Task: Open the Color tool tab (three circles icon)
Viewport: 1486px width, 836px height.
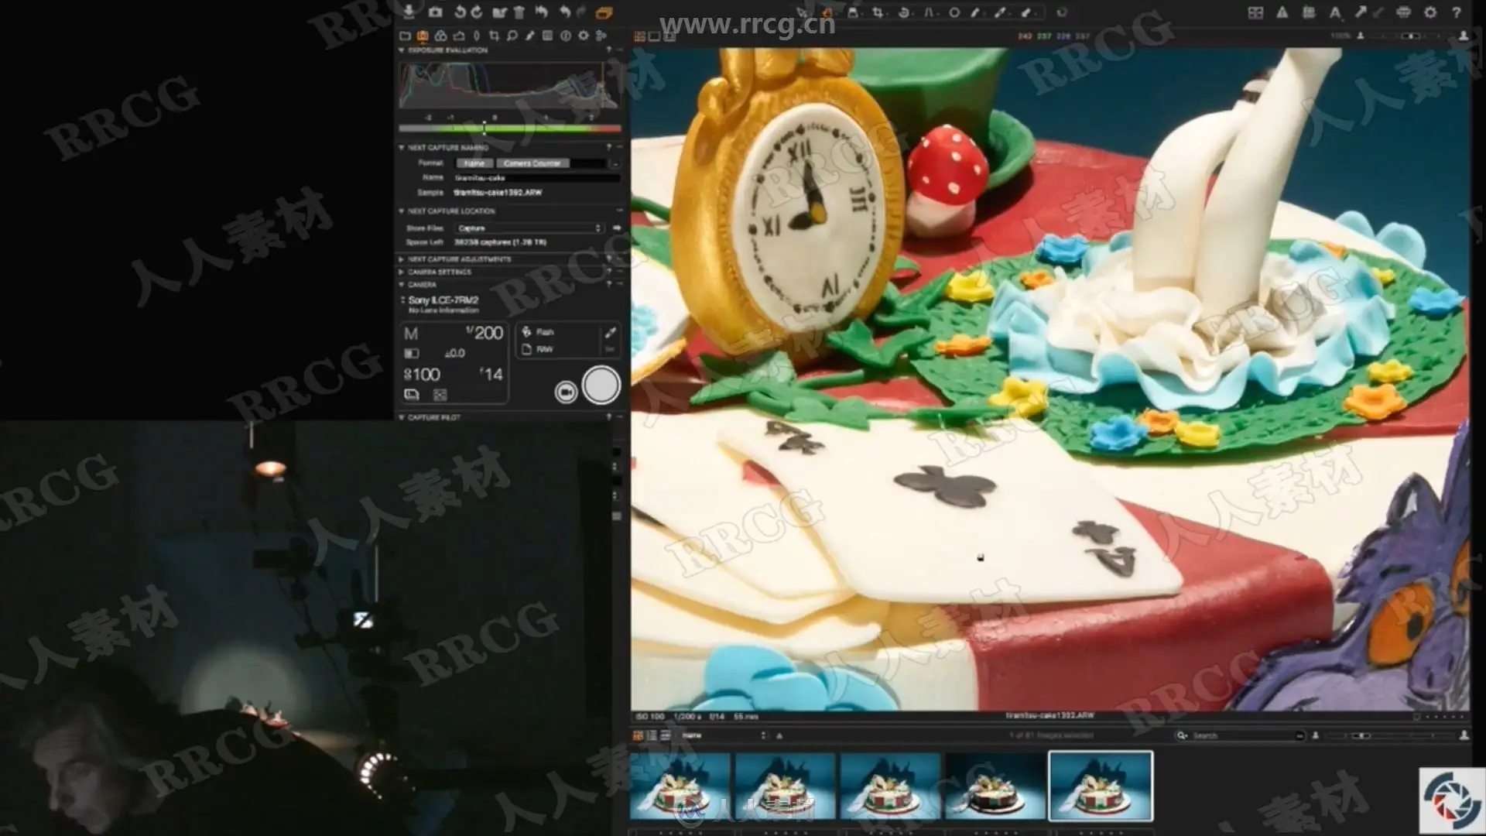Action: (x=440, y=36)
